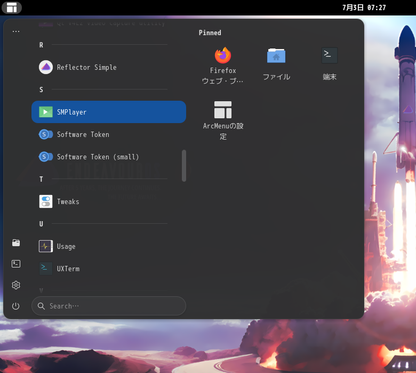Open system settings gear shortcut
This screenshot has height=373, width=416.
coord(16,285)
